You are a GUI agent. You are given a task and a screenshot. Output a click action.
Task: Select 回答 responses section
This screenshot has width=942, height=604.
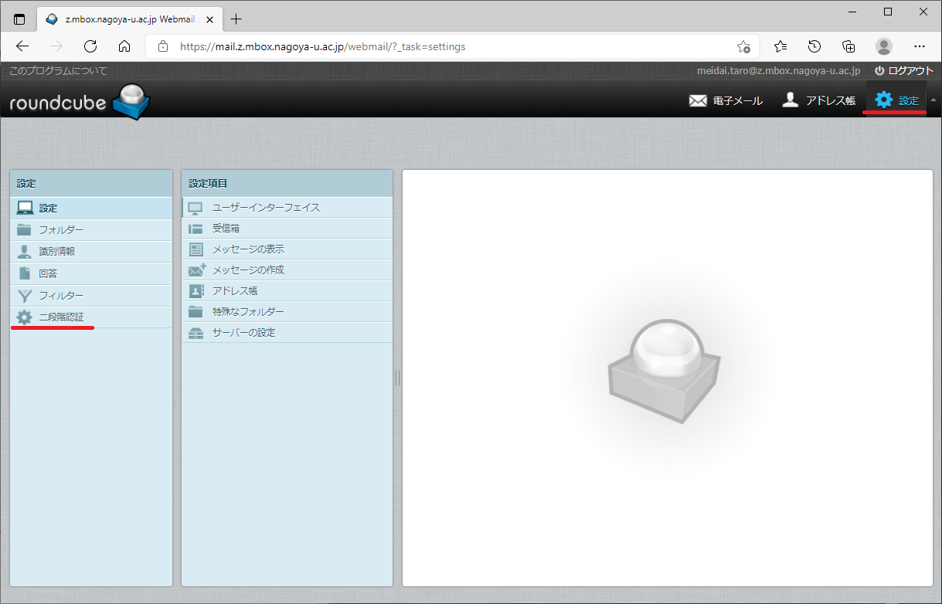coord(48,273)
